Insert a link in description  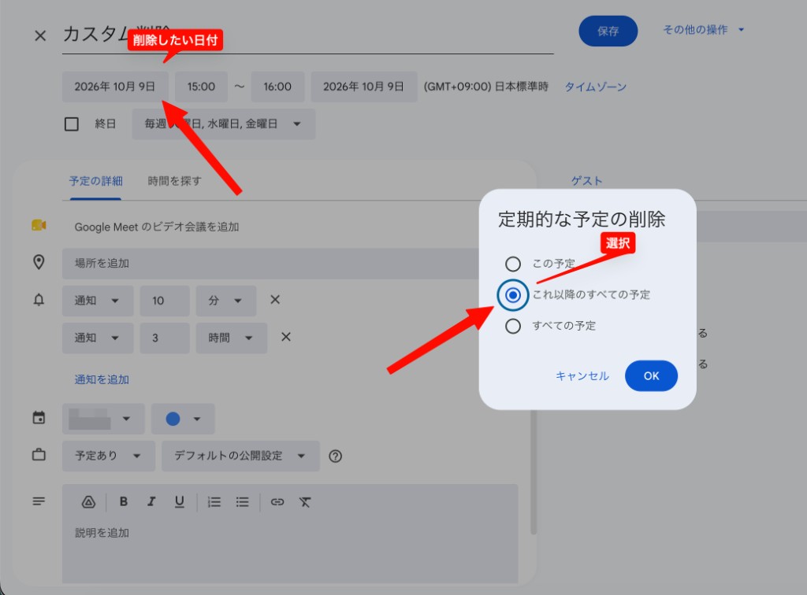point(277,502)
